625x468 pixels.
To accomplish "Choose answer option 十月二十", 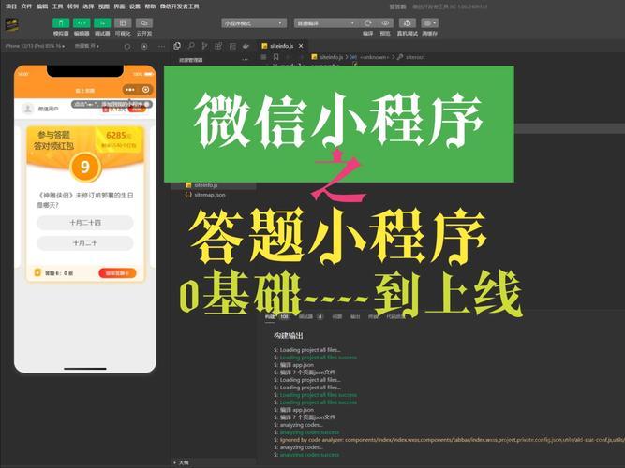I will [x=85, y=242].
